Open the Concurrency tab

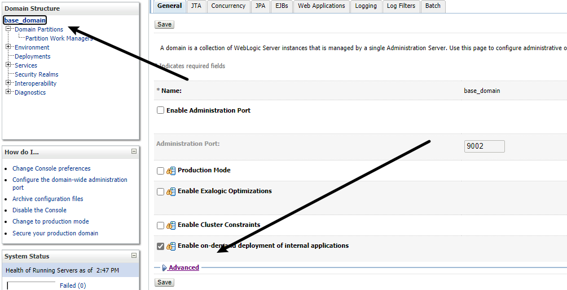[x=228, y=6]
